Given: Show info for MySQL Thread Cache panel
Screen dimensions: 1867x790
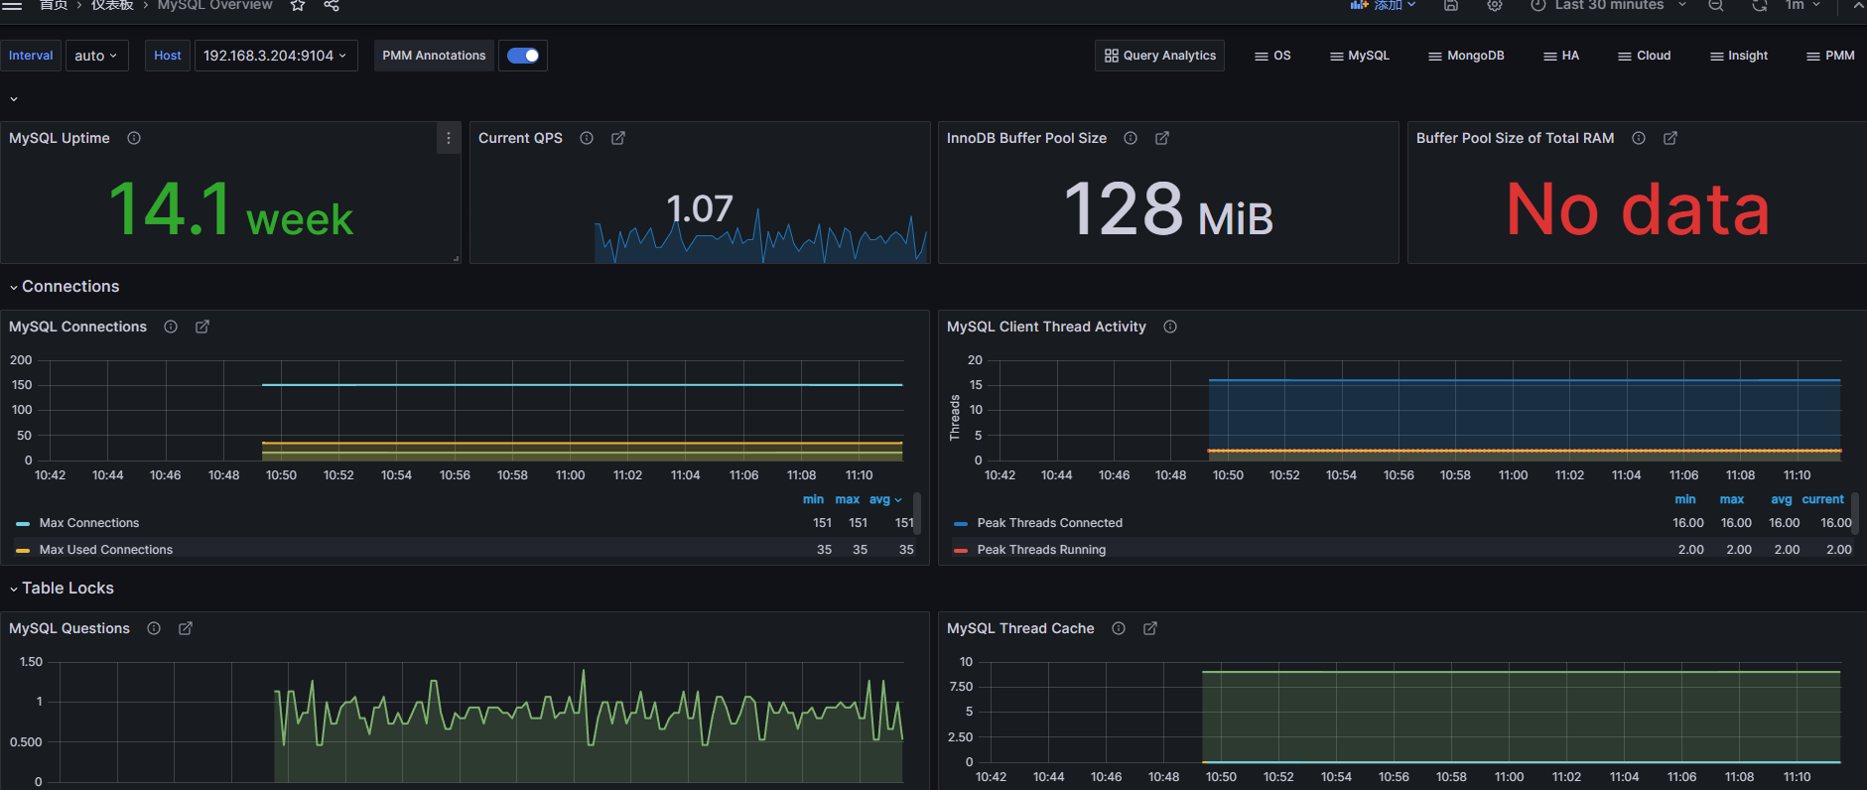Looking at the screenshot, I should coord(1119,628).
